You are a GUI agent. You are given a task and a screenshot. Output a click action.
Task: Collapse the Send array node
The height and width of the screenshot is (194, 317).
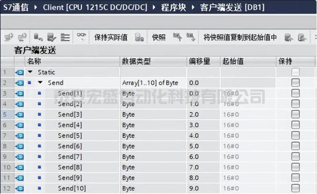point(40,83)
